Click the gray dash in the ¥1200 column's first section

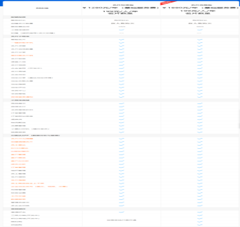point(121,33)
